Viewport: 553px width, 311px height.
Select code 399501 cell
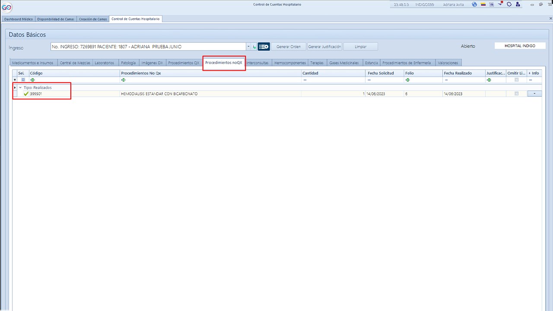click(74, 94)
